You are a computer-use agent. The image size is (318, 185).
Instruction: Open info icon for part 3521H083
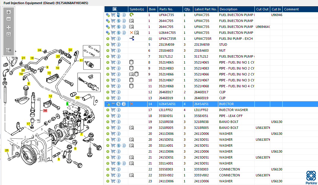(x=118, y=68)
